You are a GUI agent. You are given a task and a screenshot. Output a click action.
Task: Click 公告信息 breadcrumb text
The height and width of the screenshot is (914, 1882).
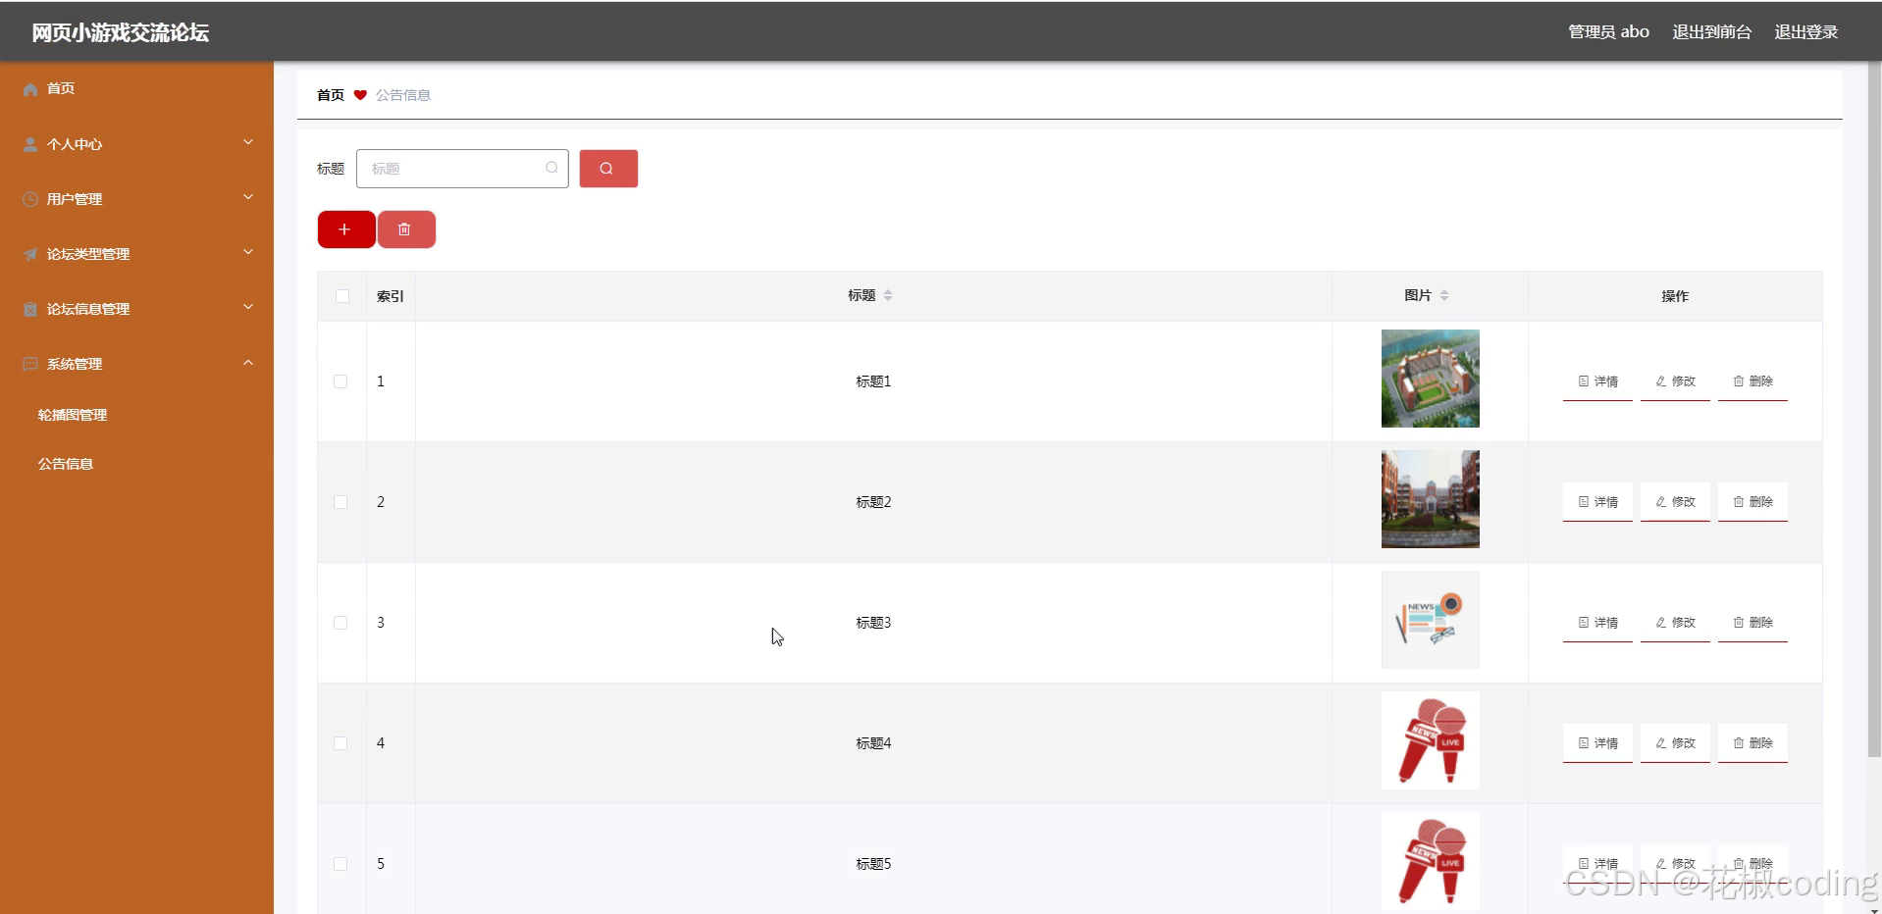click(403, 95)
